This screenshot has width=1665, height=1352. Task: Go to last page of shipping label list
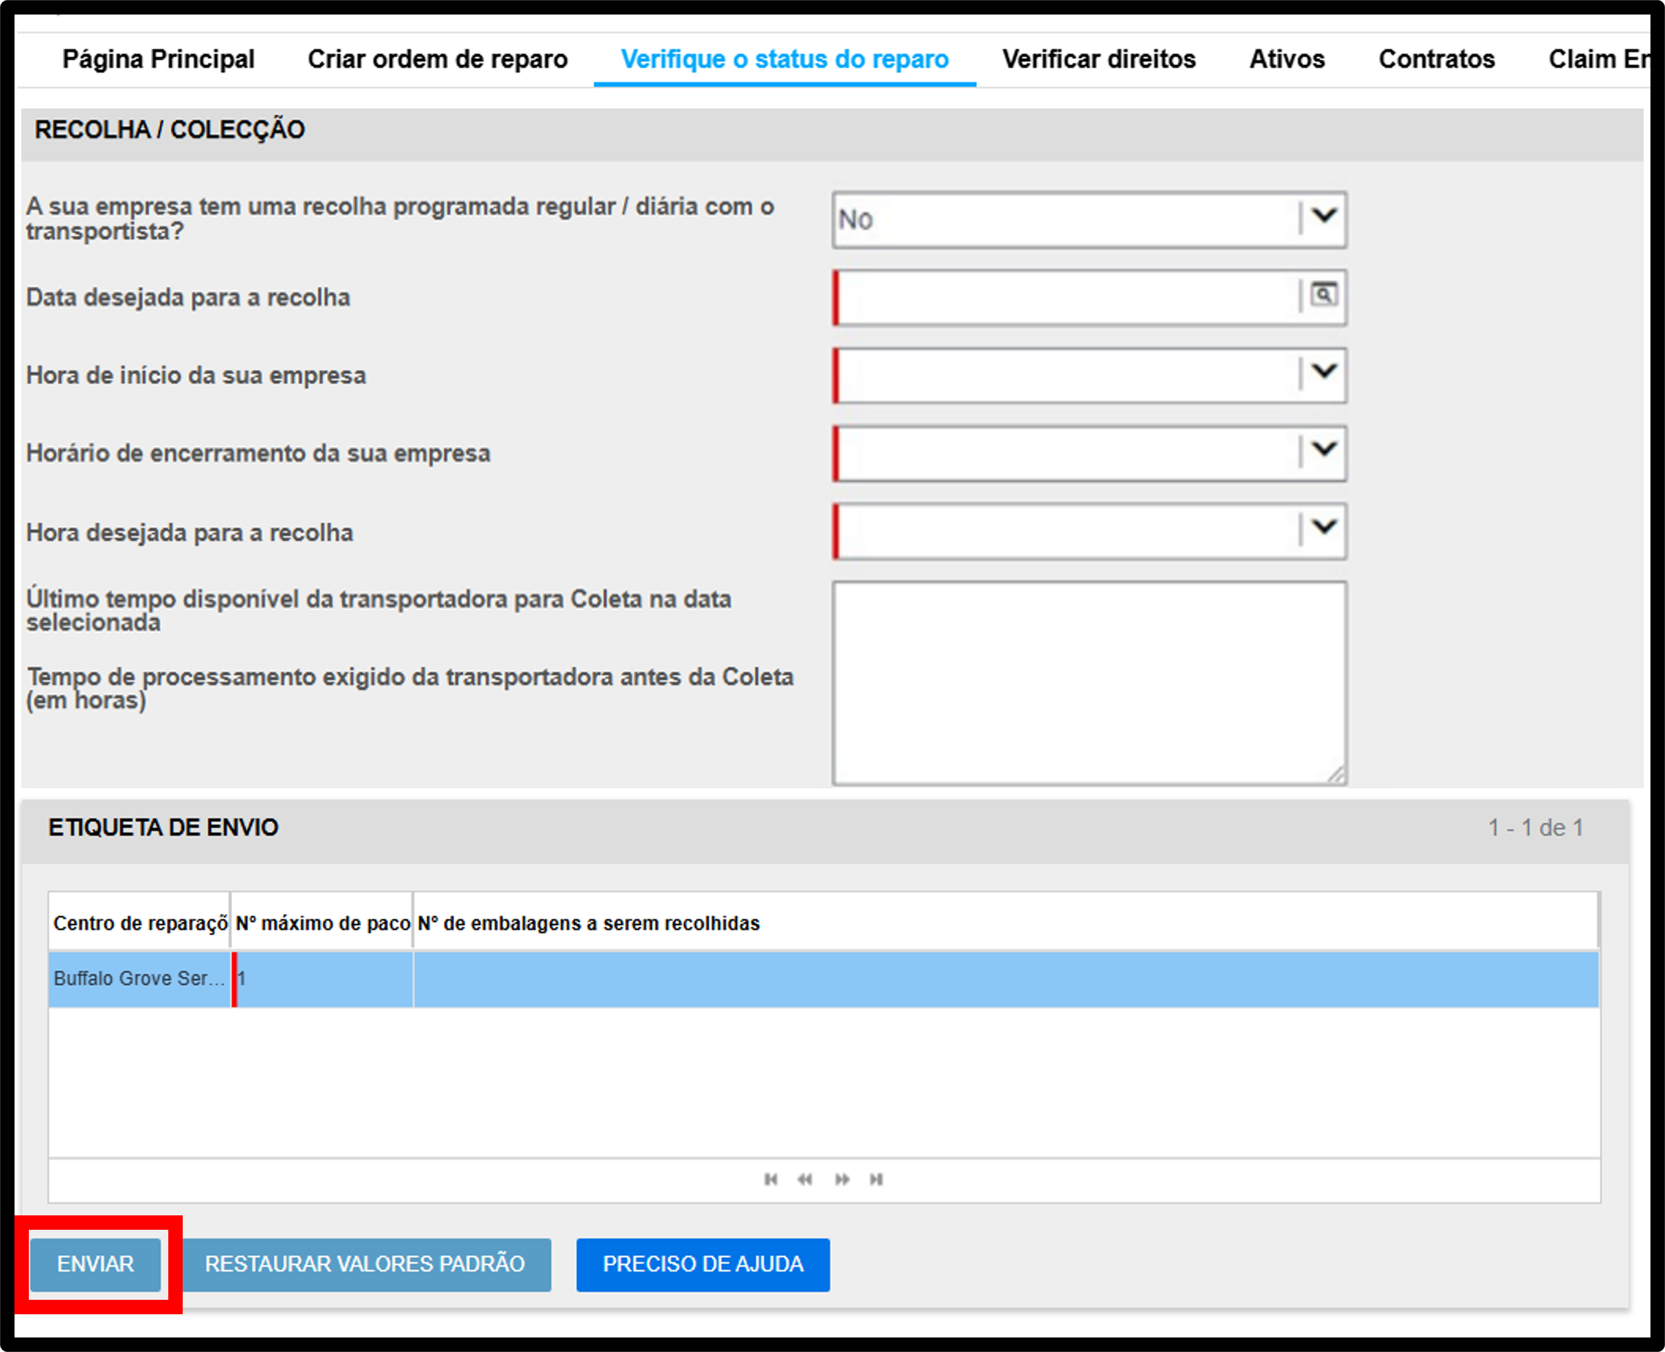click(876, 1179)
